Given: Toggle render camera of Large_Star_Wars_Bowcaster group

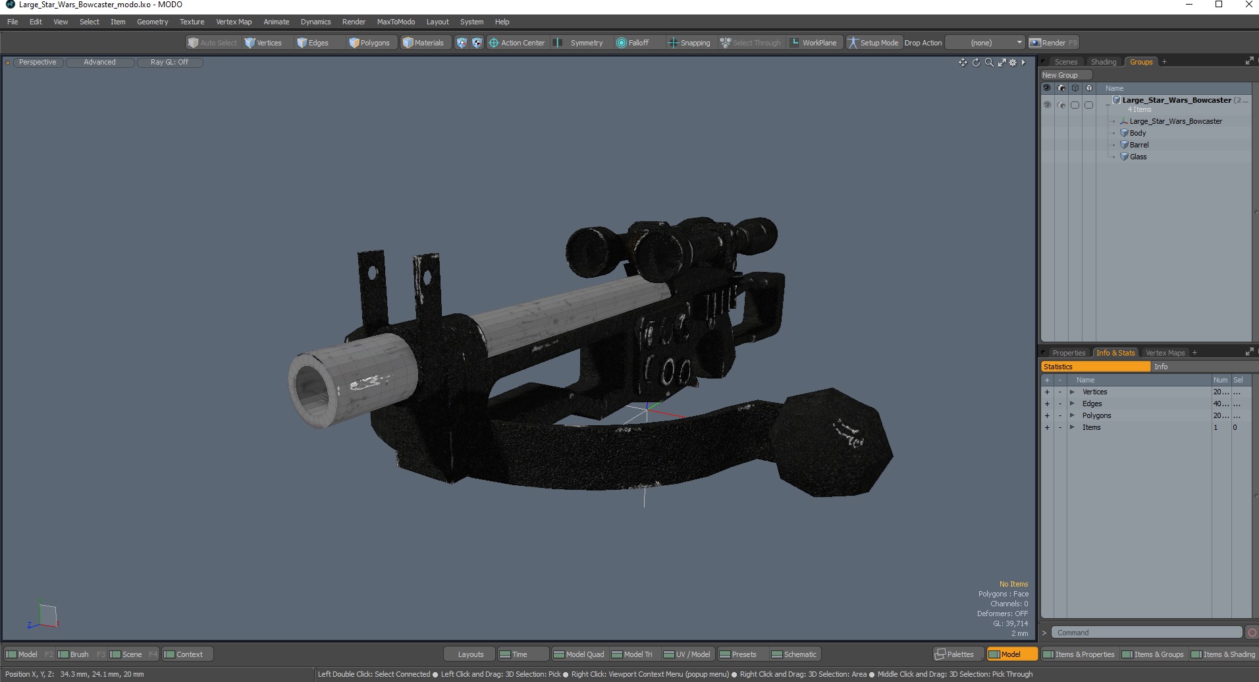Looking at the screenshot, I should (x=1061, y=105).
